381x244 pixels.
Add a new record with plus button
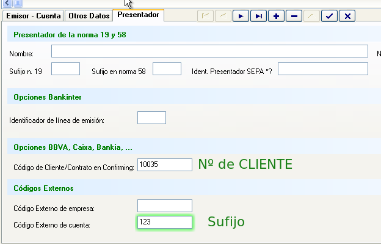click(276, 16)
